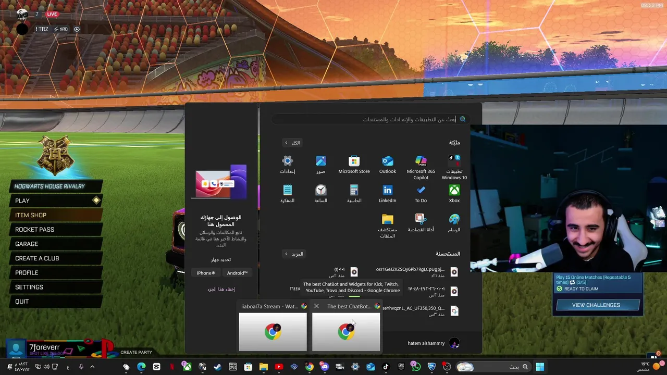Open Steam from the taskbar
Screen dimensions: 667x375
(x=217, y=367)
